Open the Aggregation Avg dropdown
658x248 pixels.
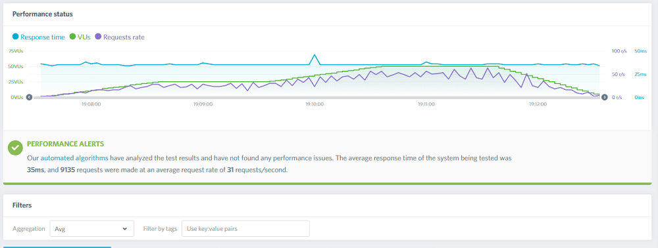tap(92, 229)
